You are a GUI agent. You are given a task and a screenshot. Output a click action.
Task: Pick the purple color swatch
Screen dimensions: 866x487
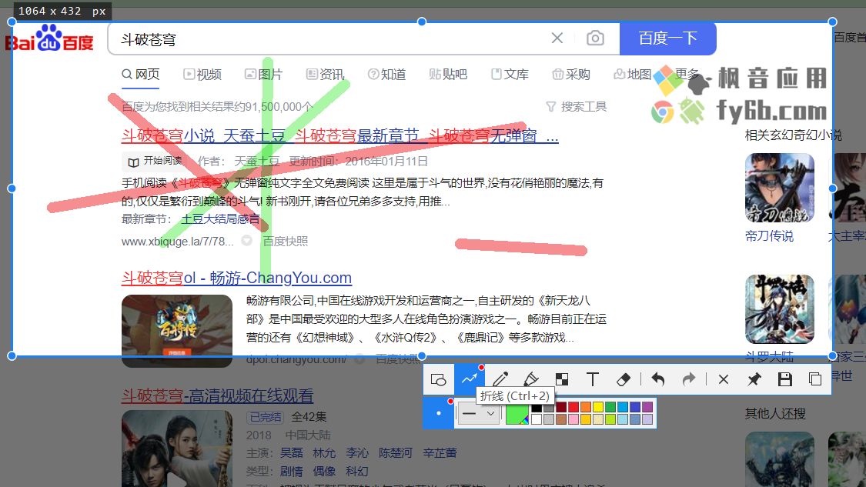pyautogui.click(x=647, y=408)
